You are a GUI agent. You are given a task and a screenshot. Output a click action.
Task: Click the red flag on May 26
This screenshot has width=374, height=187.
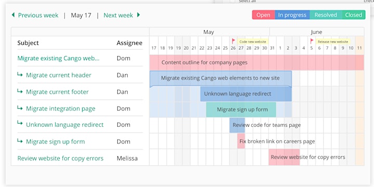coord(234,41)
